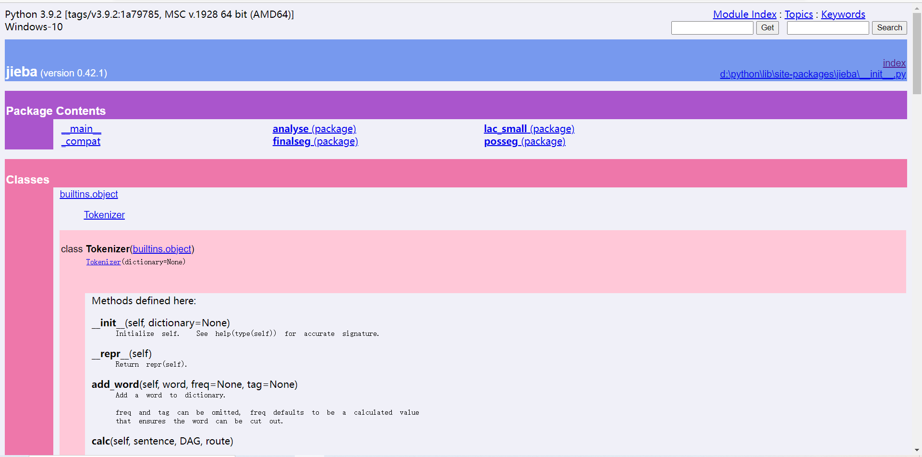Click the 'Methods defined here:' text
This screenshot has width=922, height=457.
(144, 301)
